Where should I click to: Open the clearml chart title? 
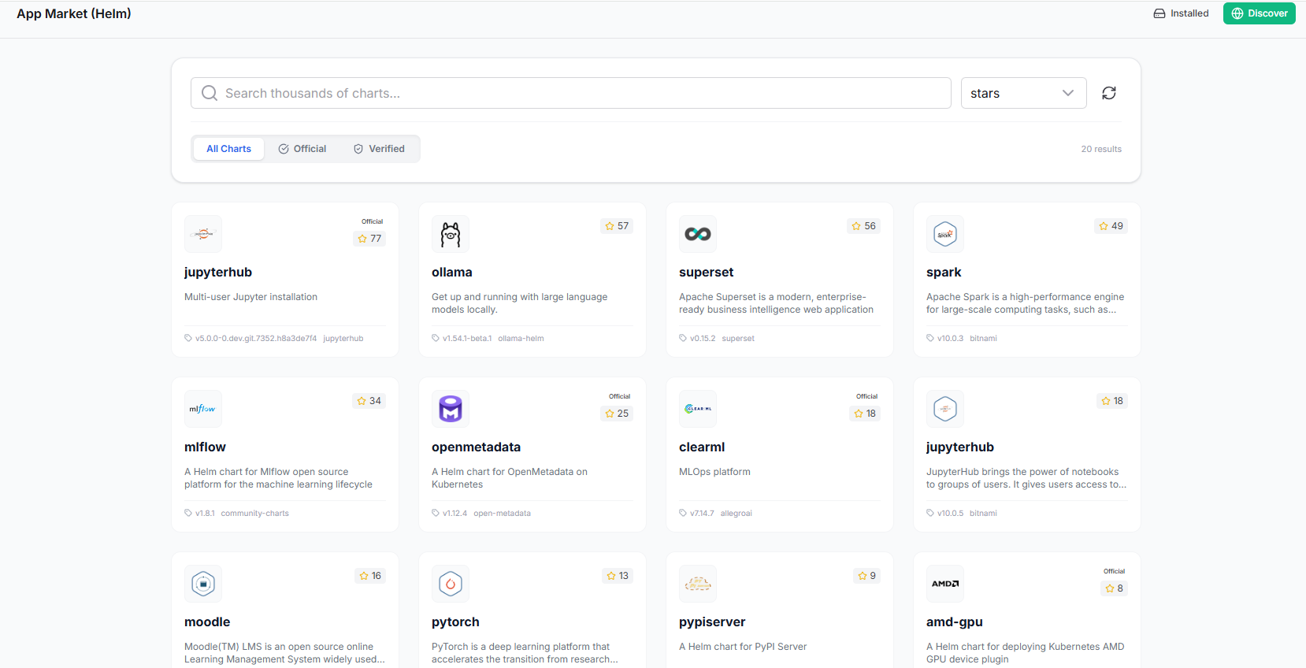pyautogui.click(x=702, y=447)
